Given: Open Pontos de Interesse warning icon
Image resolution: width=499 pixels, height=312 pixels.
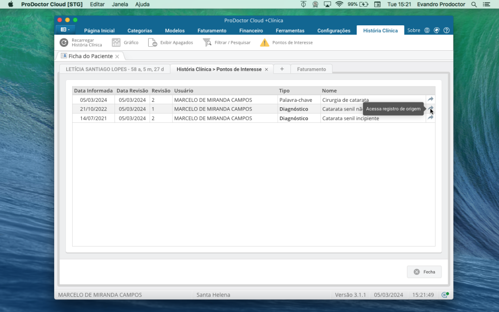Looking at the screenshot, I should coord(265,42).
